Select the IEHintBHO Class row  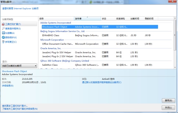pos(100,35)
